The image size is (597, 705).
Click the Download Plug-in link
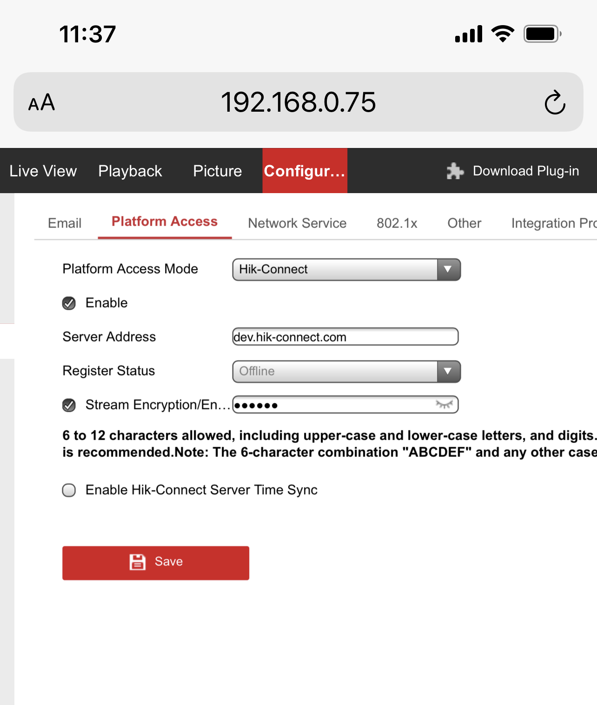pos(525,171)
